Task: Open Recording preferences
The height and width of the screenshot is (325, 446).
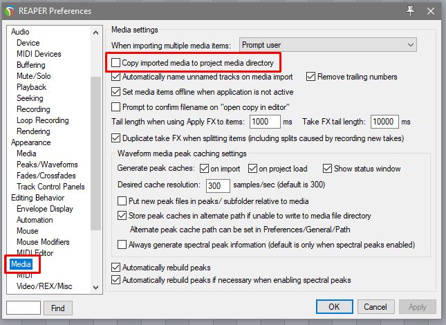Action: point(33,109)
